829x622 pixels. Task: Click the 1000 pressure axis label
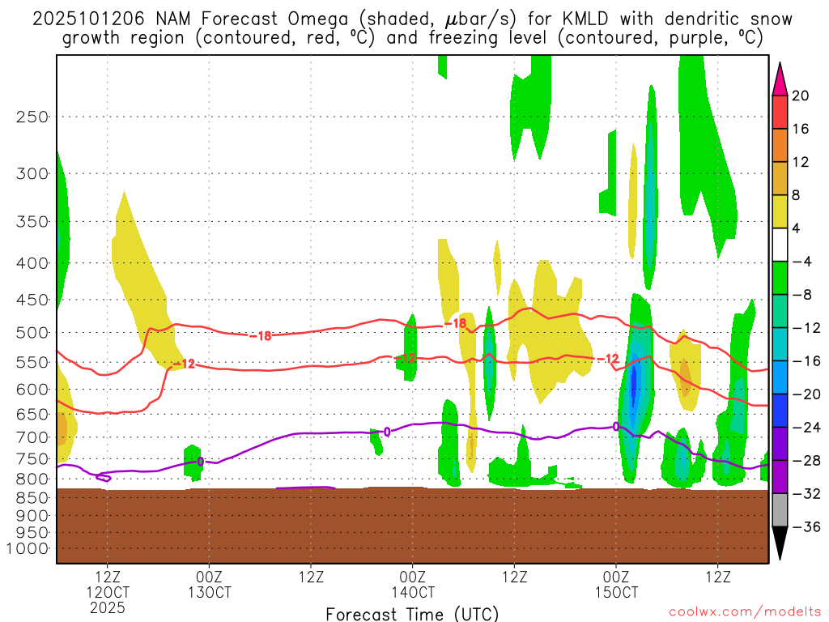[28, 549]
